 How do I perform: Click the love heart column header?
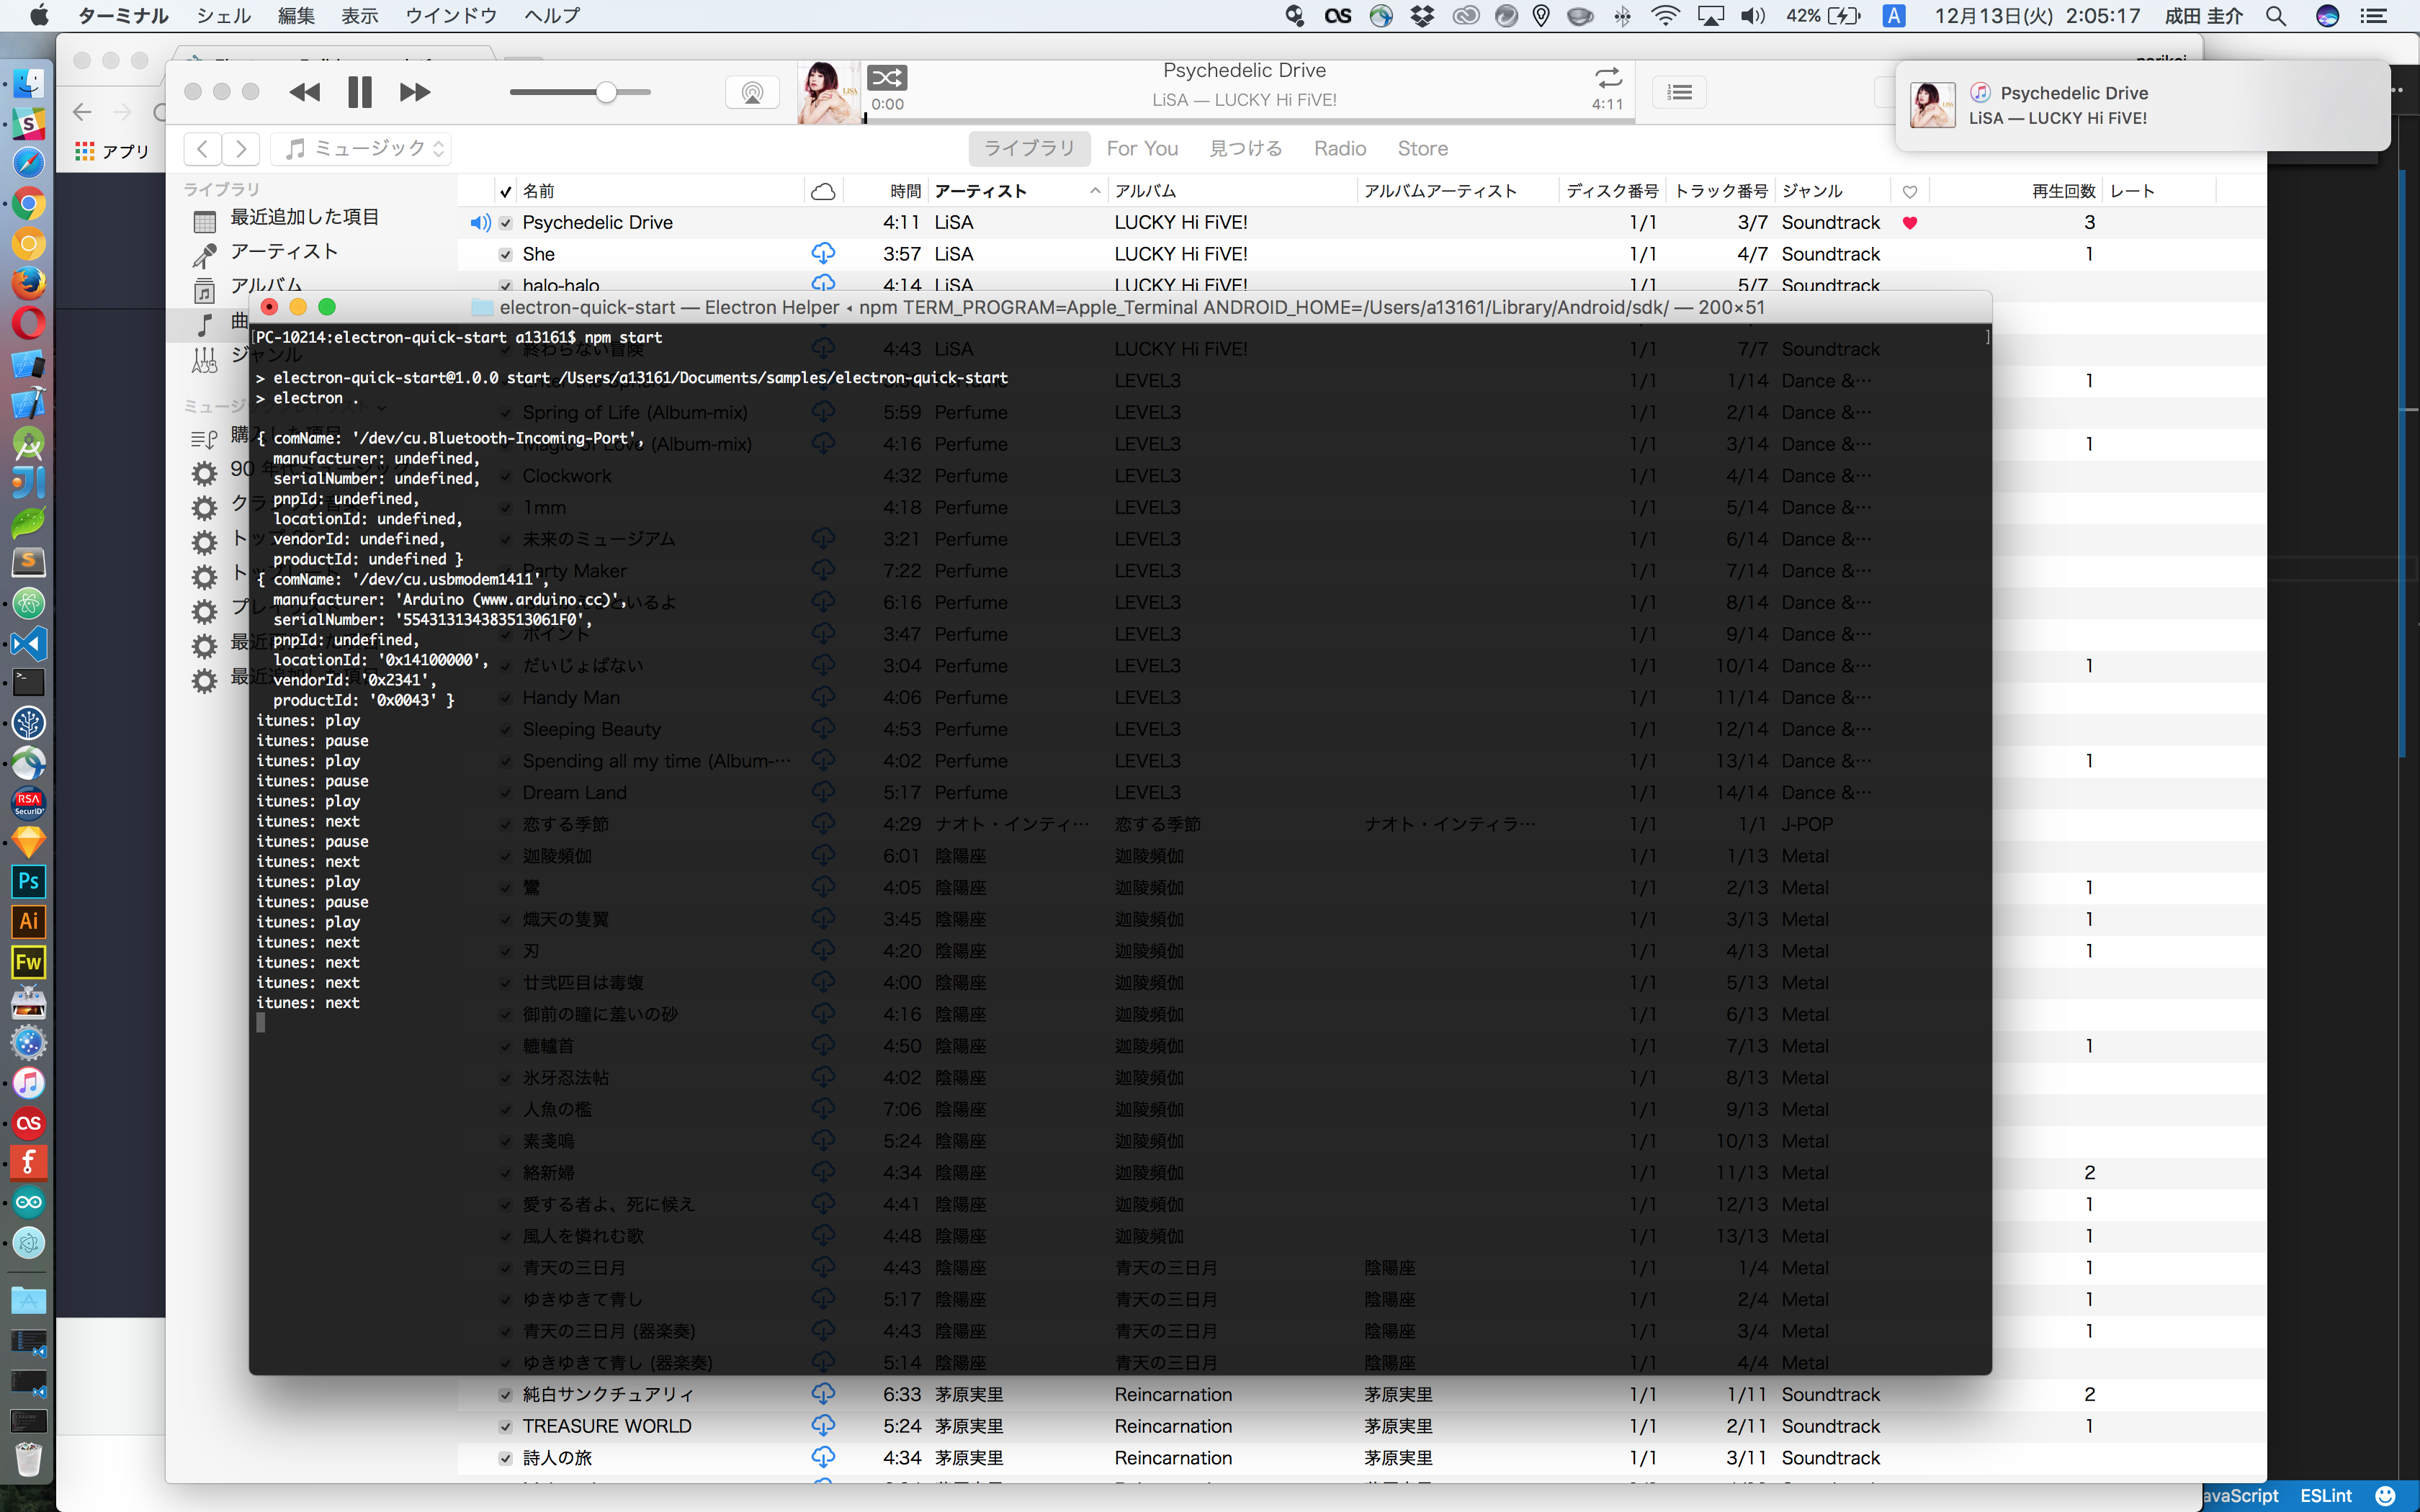[1909, 191]
